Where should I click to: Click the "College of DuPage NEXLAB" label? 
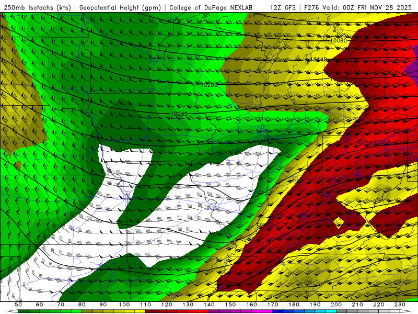point(211,8)
